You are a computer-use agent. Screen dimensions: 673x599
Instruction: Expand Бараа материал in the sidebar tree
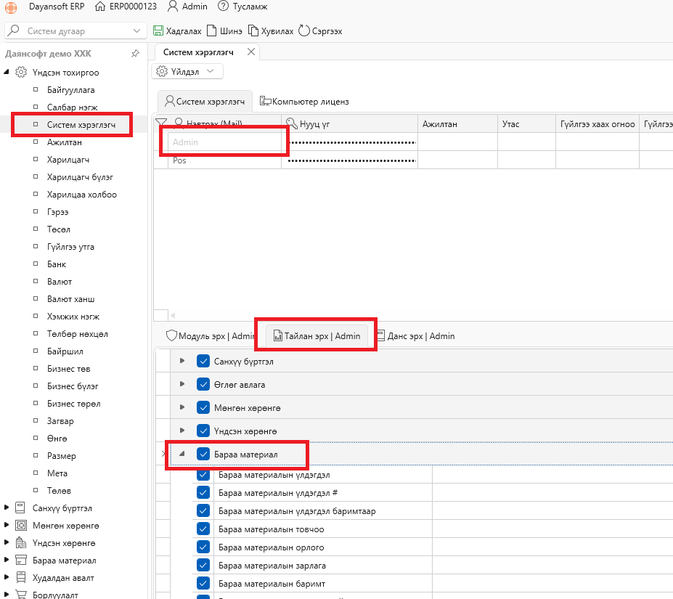click(x=7, y=560)
